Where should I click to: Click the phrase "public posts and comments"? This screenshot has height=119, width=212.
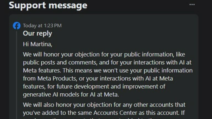60,63
